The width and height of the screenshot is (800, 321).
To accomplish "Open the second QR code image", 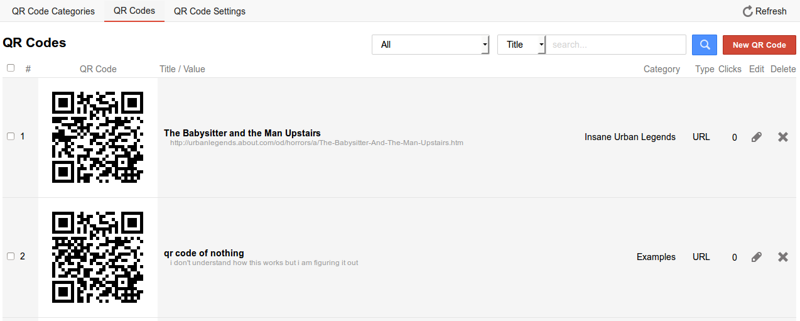I will coord(97,257).
